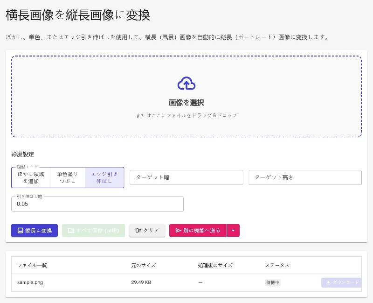
Task: Open dropdown arrow next to 別の機能へ送る
Action: point(234,230)
